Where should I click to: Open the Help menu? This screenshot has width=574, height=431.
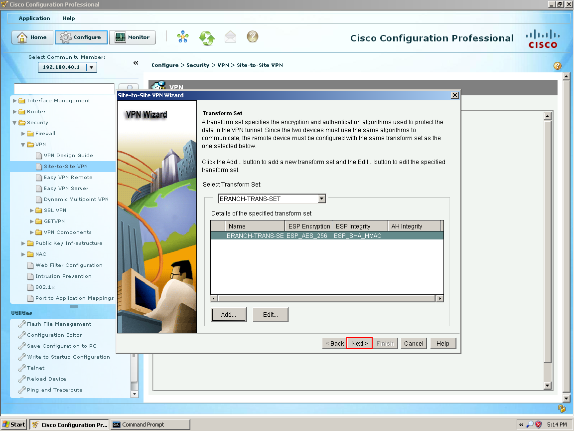point(69,18)
